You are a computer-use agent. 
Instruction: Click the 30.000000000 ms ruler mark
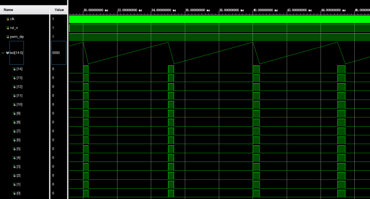96,10
